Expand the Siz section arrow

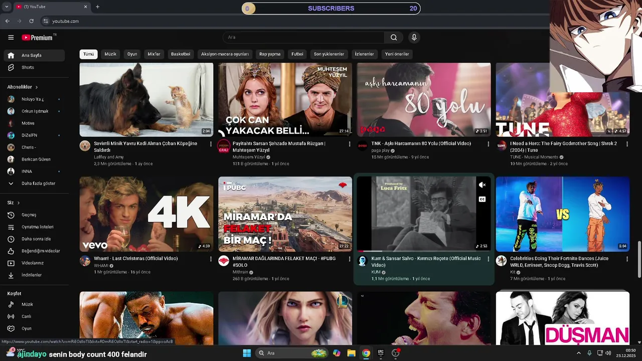(x=19, y=203)
